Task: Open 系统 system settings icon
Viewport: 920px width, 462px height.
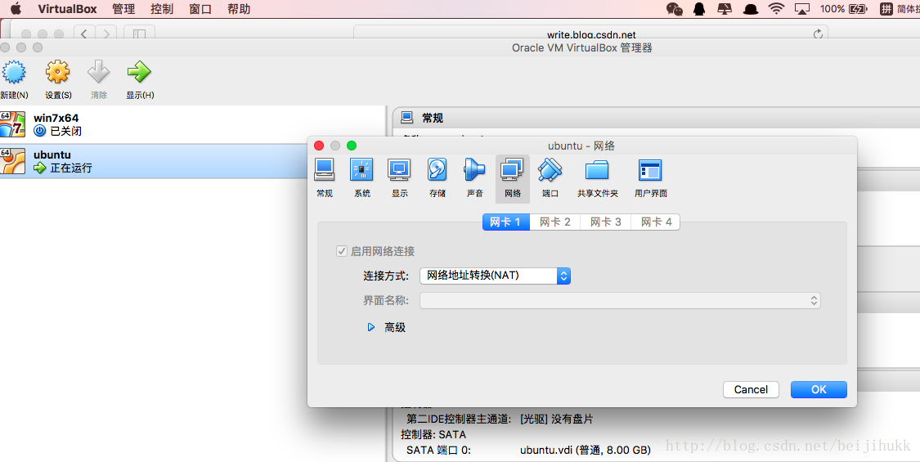Action: coord(362,170)
